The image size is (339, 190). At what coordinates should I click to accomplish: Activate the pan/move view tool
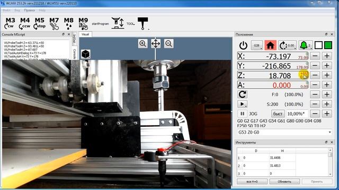(156, 43)
